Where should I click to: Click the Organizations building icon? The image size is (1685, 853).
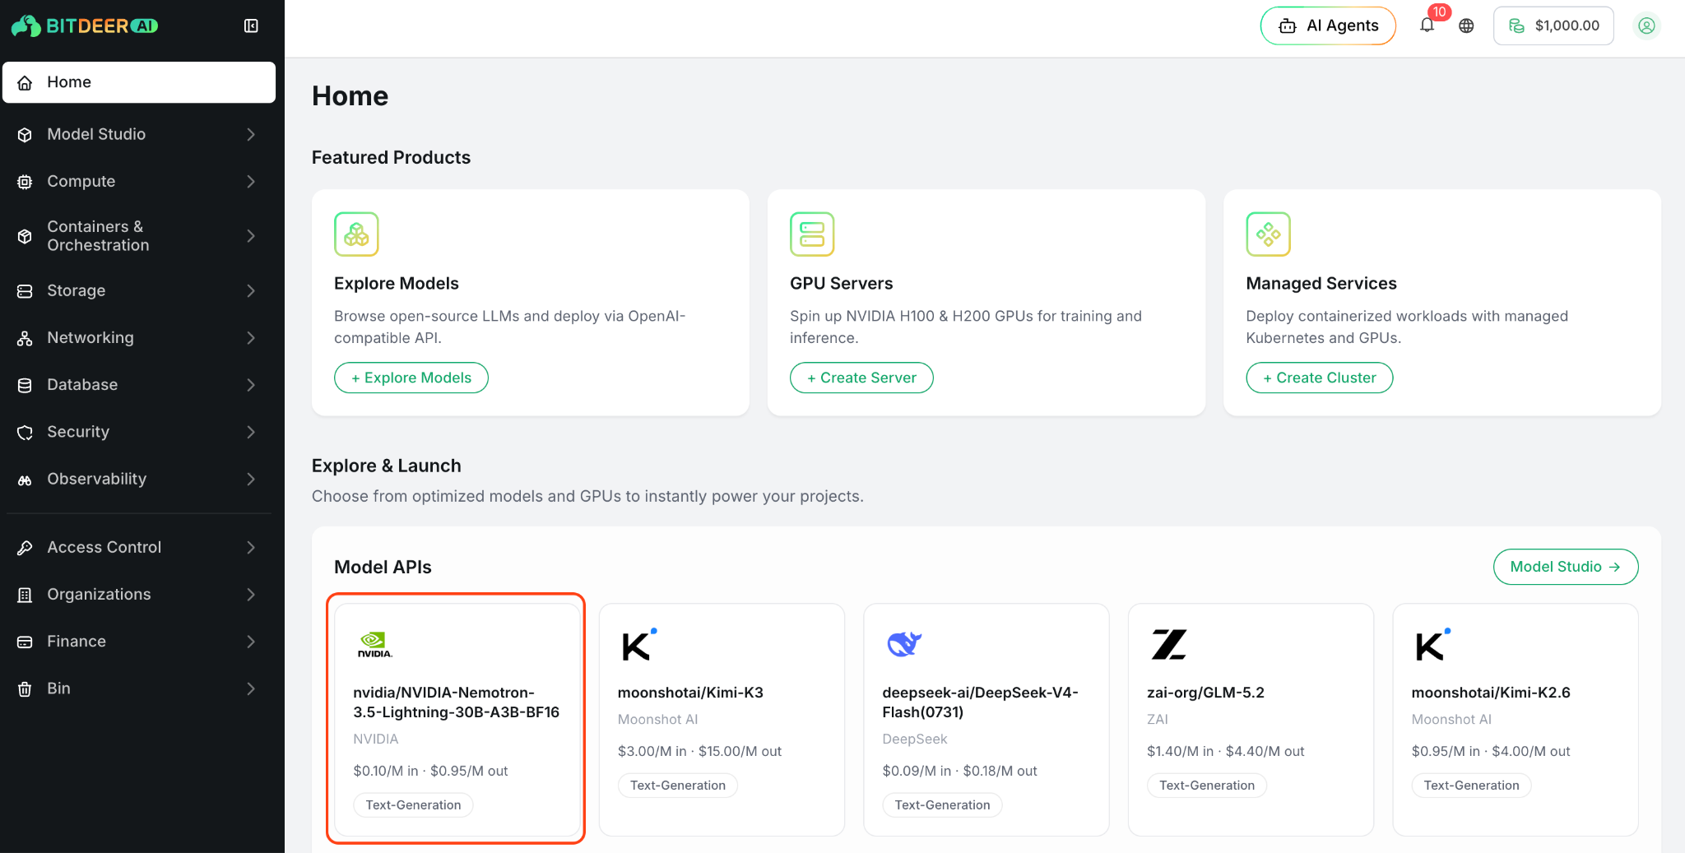(26, 594)
